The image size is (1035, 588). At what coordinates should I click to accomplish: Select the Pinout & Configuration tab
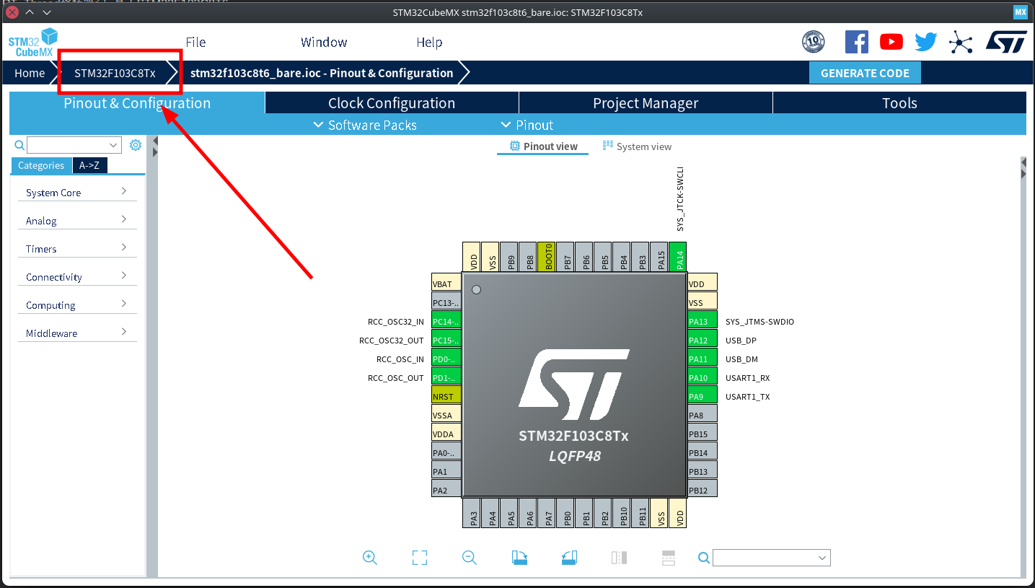point(137,102)
